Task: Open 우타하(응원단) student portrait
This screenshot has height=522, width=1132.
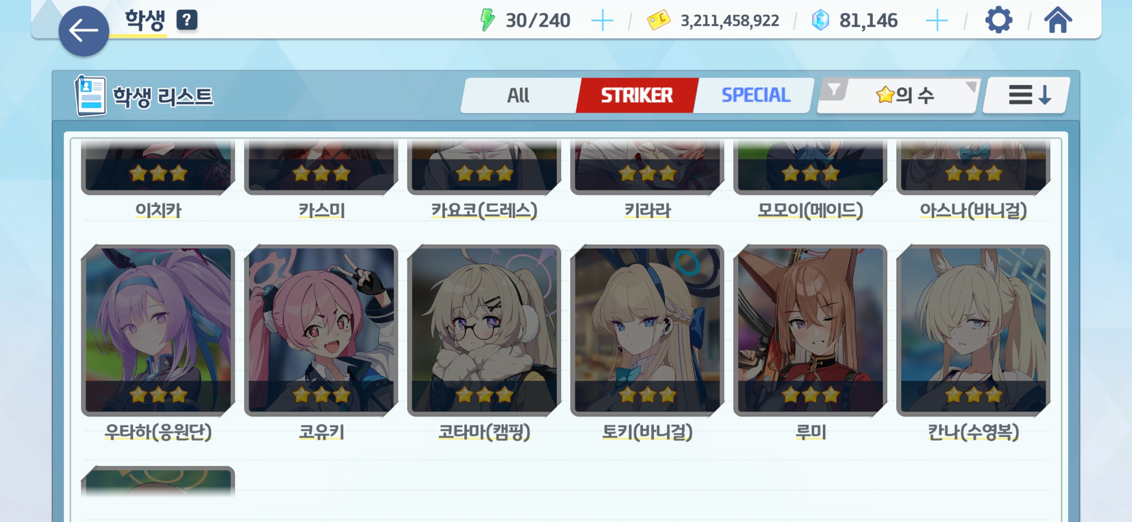Action: (158, 330)
